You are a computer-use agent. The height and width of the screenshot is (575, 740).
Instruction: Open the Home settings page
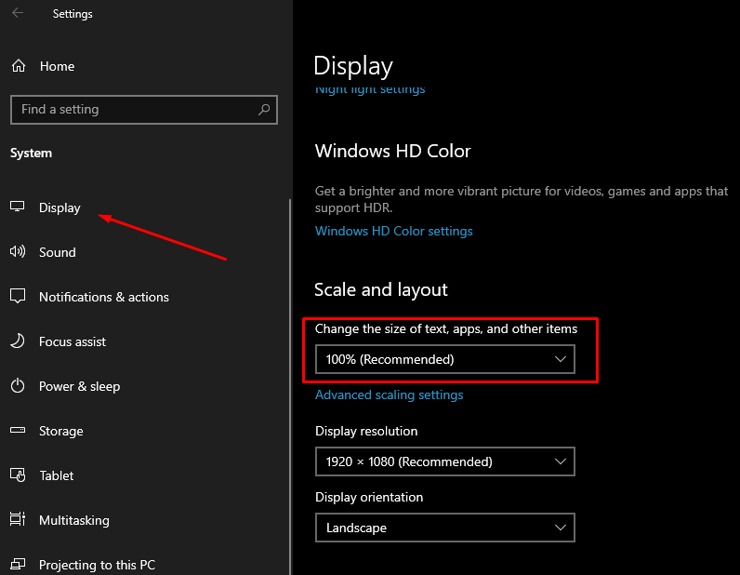(x=57, y=66)
